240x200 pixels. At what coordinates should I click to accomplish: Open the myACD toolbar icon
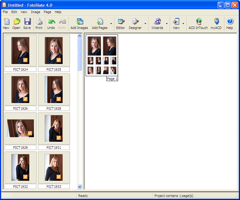(216, 24)
